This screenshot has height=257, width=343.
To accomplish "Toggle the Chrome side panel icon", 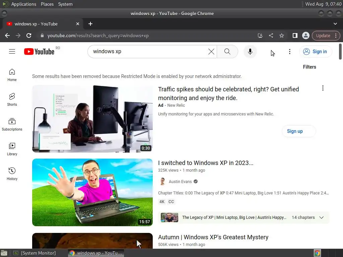I will [x=295, y=35].
